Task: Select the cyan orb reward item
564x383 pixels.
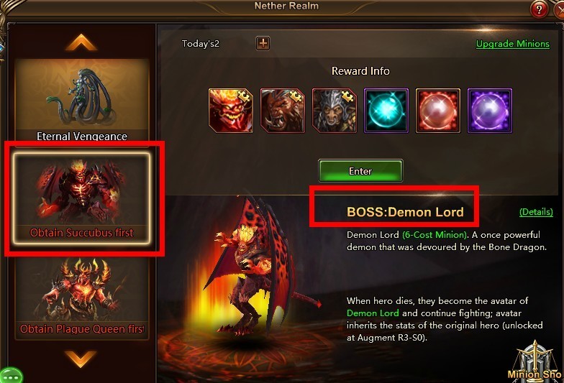Action: pos(386,111)
